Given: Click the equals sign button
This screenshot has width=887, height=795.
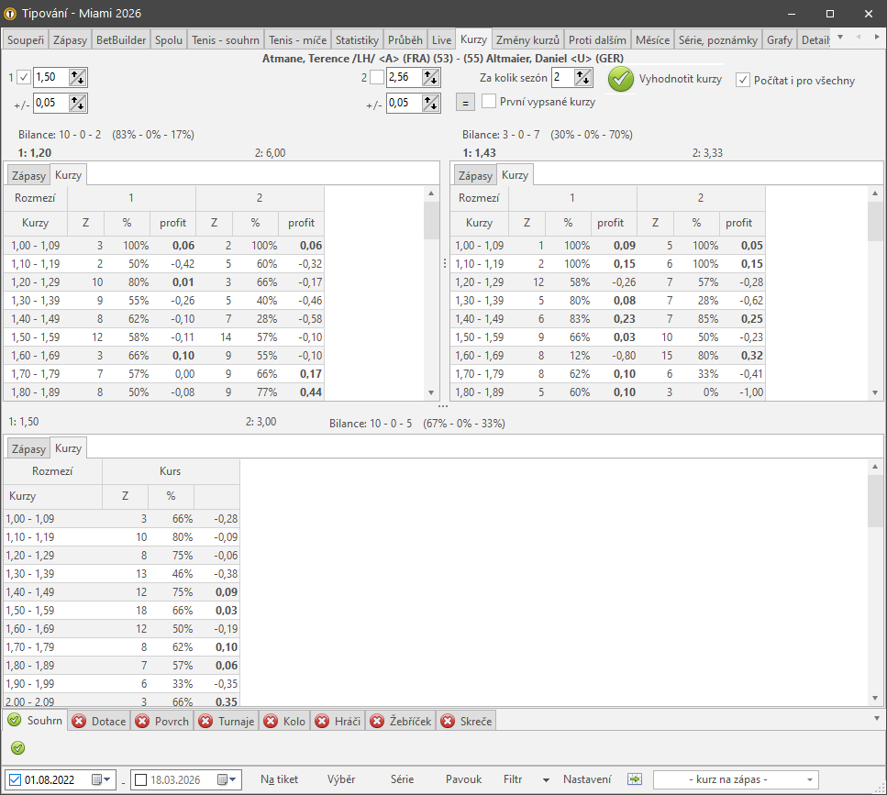Looking at the screenshot, I should tap(465, 103).
